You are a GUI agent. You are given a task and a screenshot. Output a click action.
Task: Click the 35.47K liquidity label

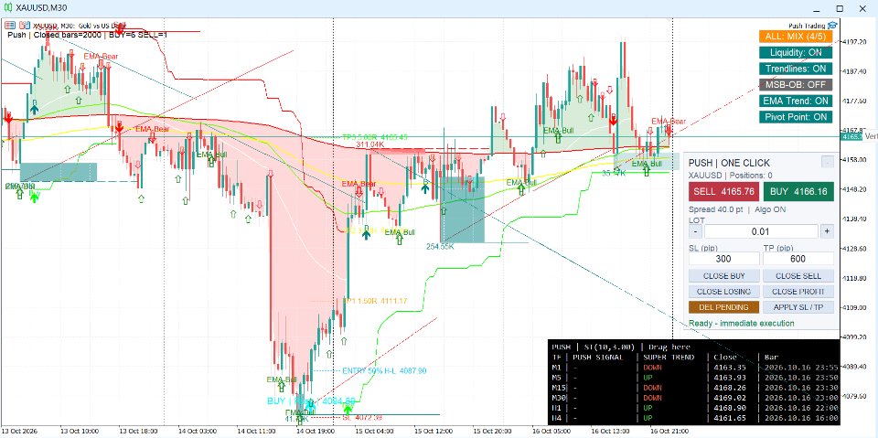[x=614, y=174]
